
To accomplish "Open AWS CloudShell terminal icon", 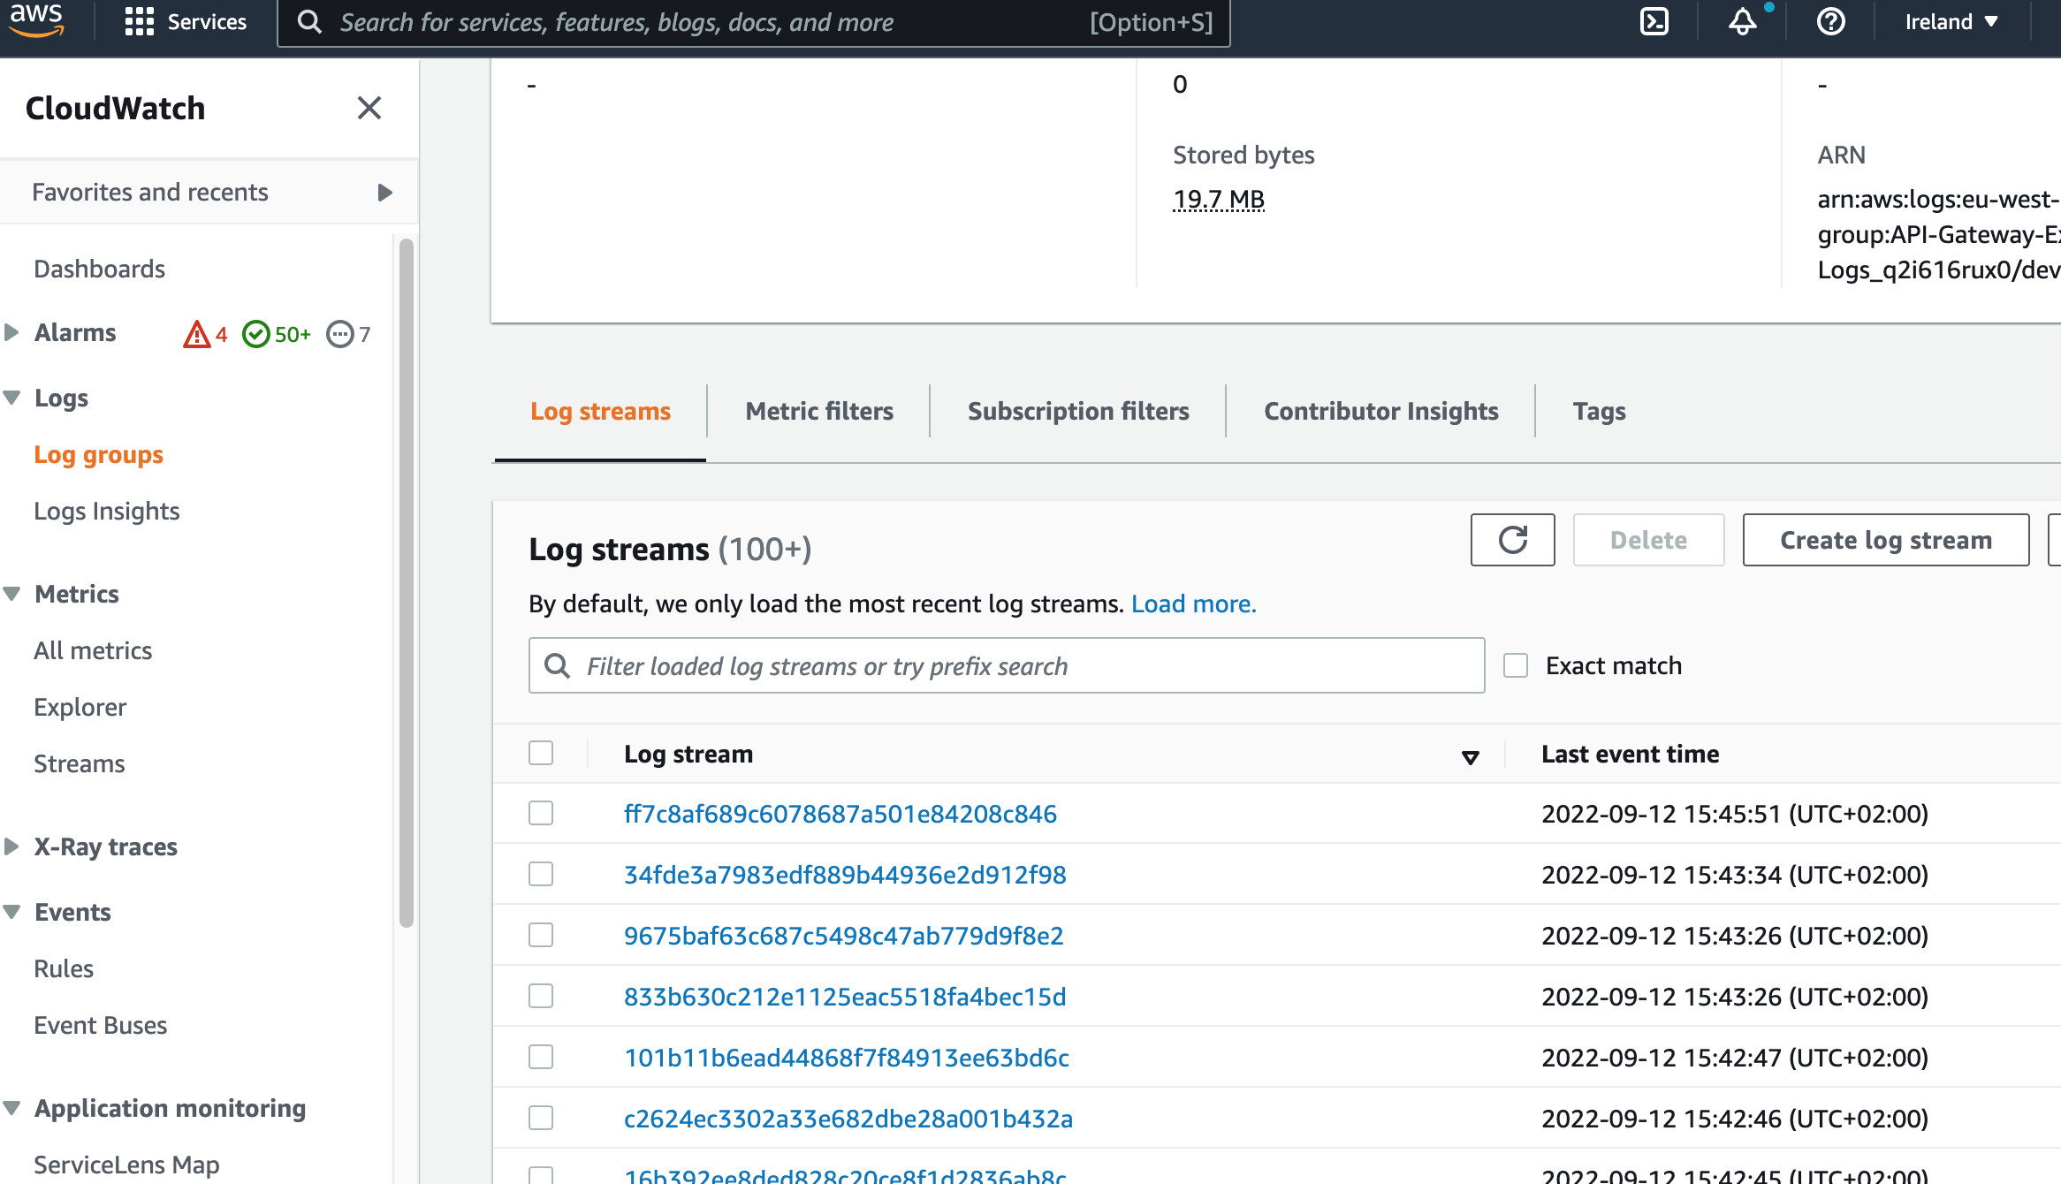I will click(1654, 21).
